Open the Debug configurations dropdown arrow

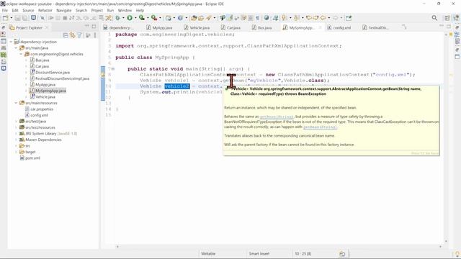tap(123, 18)
